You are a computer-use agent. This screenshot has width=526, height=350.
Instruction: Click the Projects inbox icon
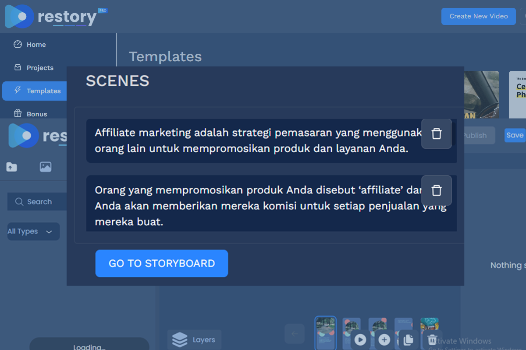click(x=18, y=67)
